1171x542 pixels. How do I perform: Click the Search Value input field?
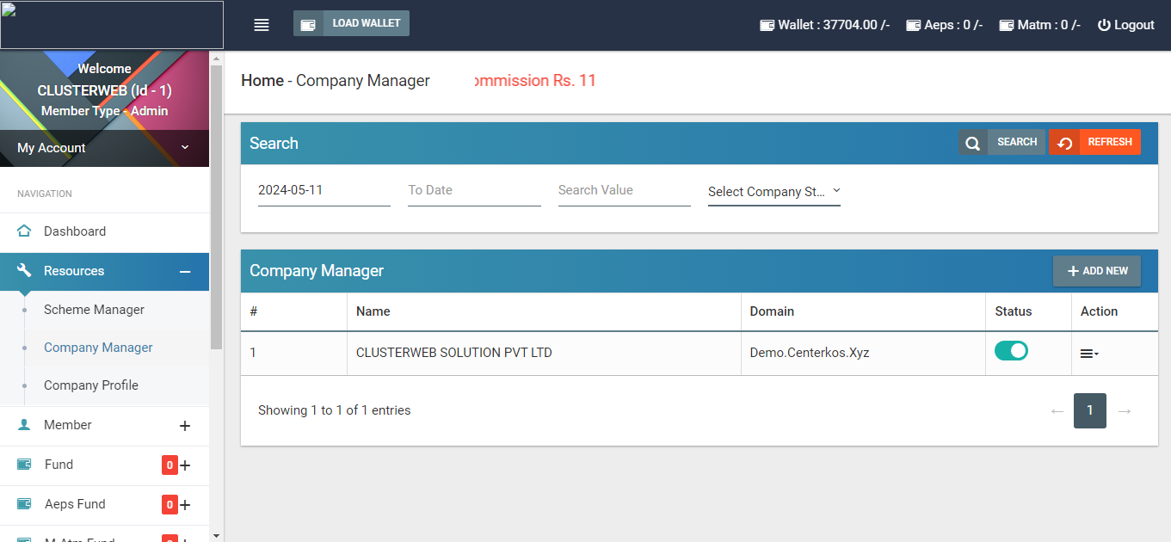624,190
